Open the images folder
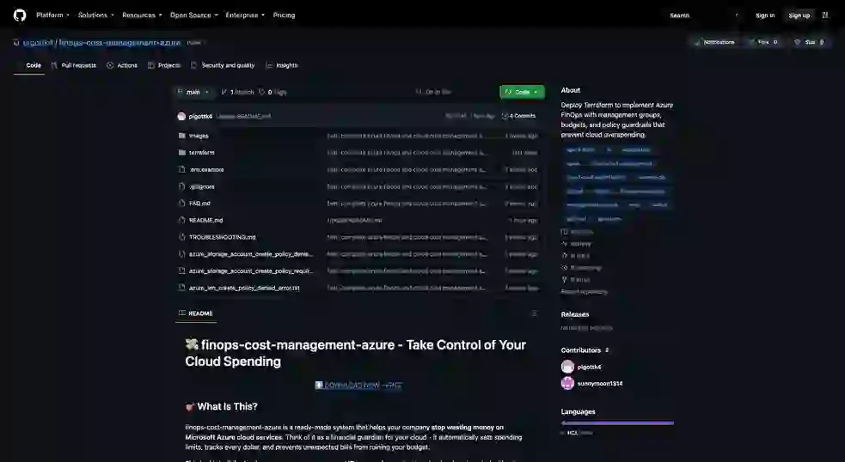Screen dimensions: 845x462 coord(199,137)
